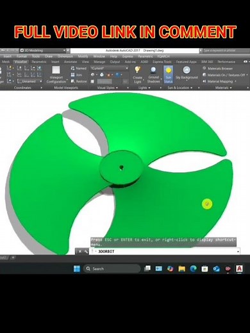Open the Format menu
Screen dimensions: 250x333
(x=22, y=56)
